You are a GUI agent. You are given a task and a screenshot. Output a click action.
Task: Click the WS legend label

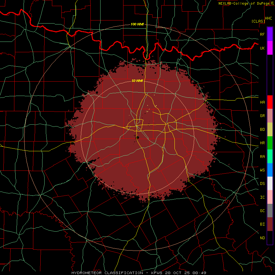262,170
